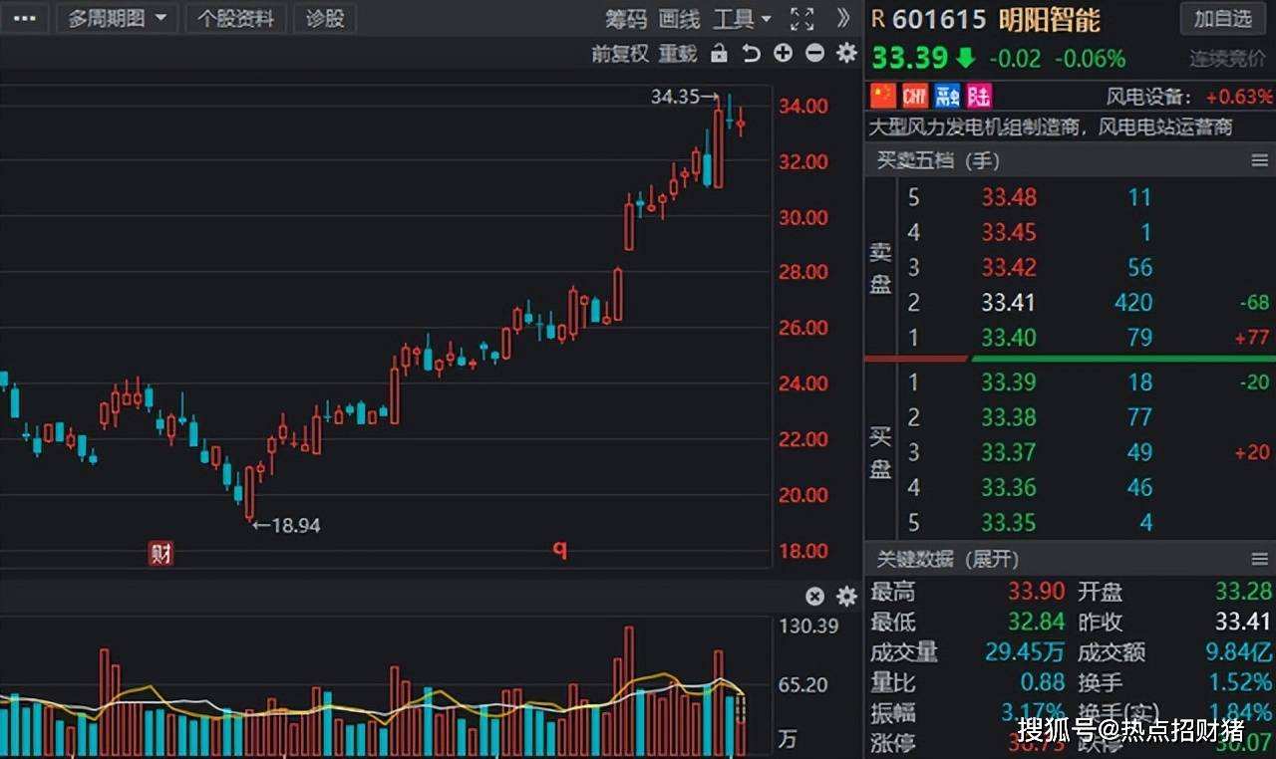Select buy level 4 price 33.36
This screenshot has height=759, width=1276.
pos(1009,487)
